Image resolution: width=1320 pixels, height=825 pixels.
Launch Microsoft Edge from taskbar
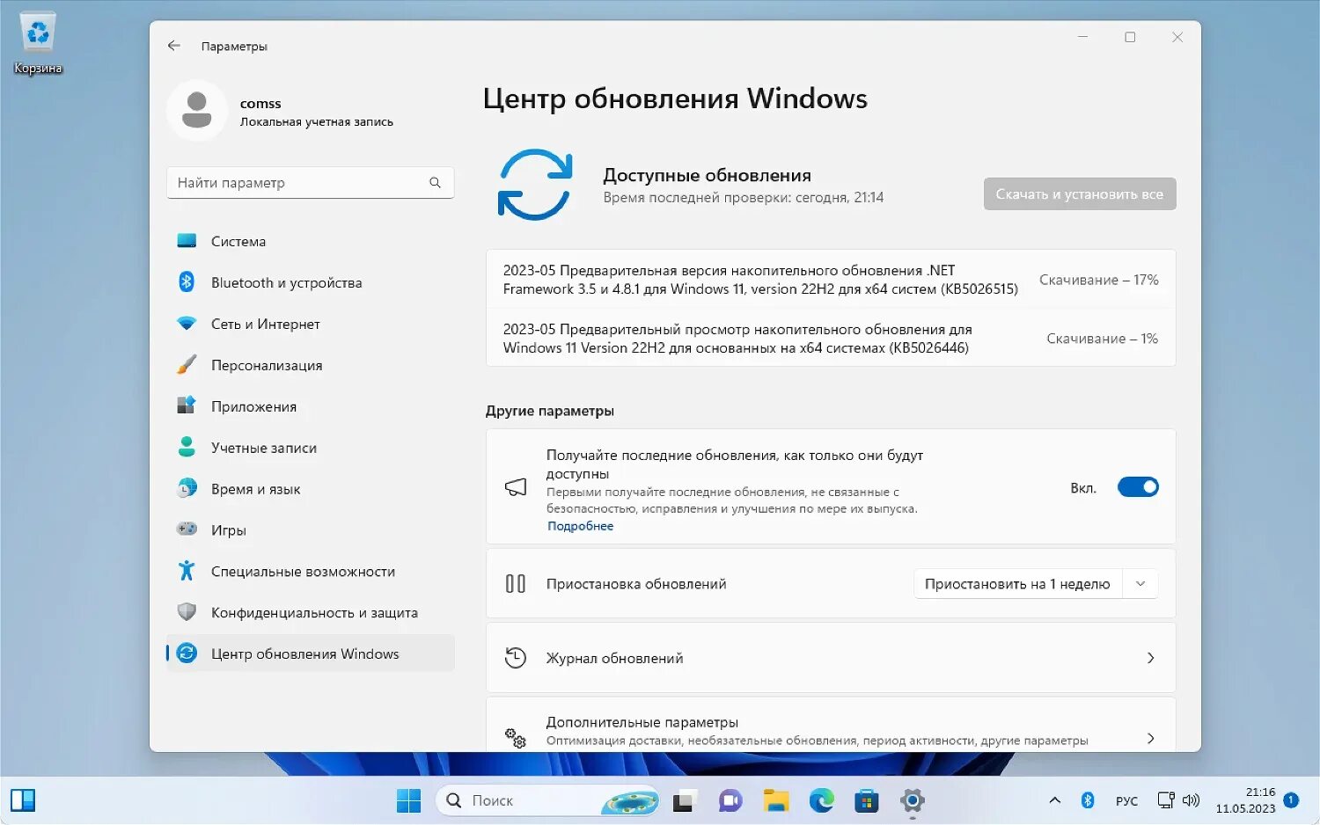tap(822, 801)
